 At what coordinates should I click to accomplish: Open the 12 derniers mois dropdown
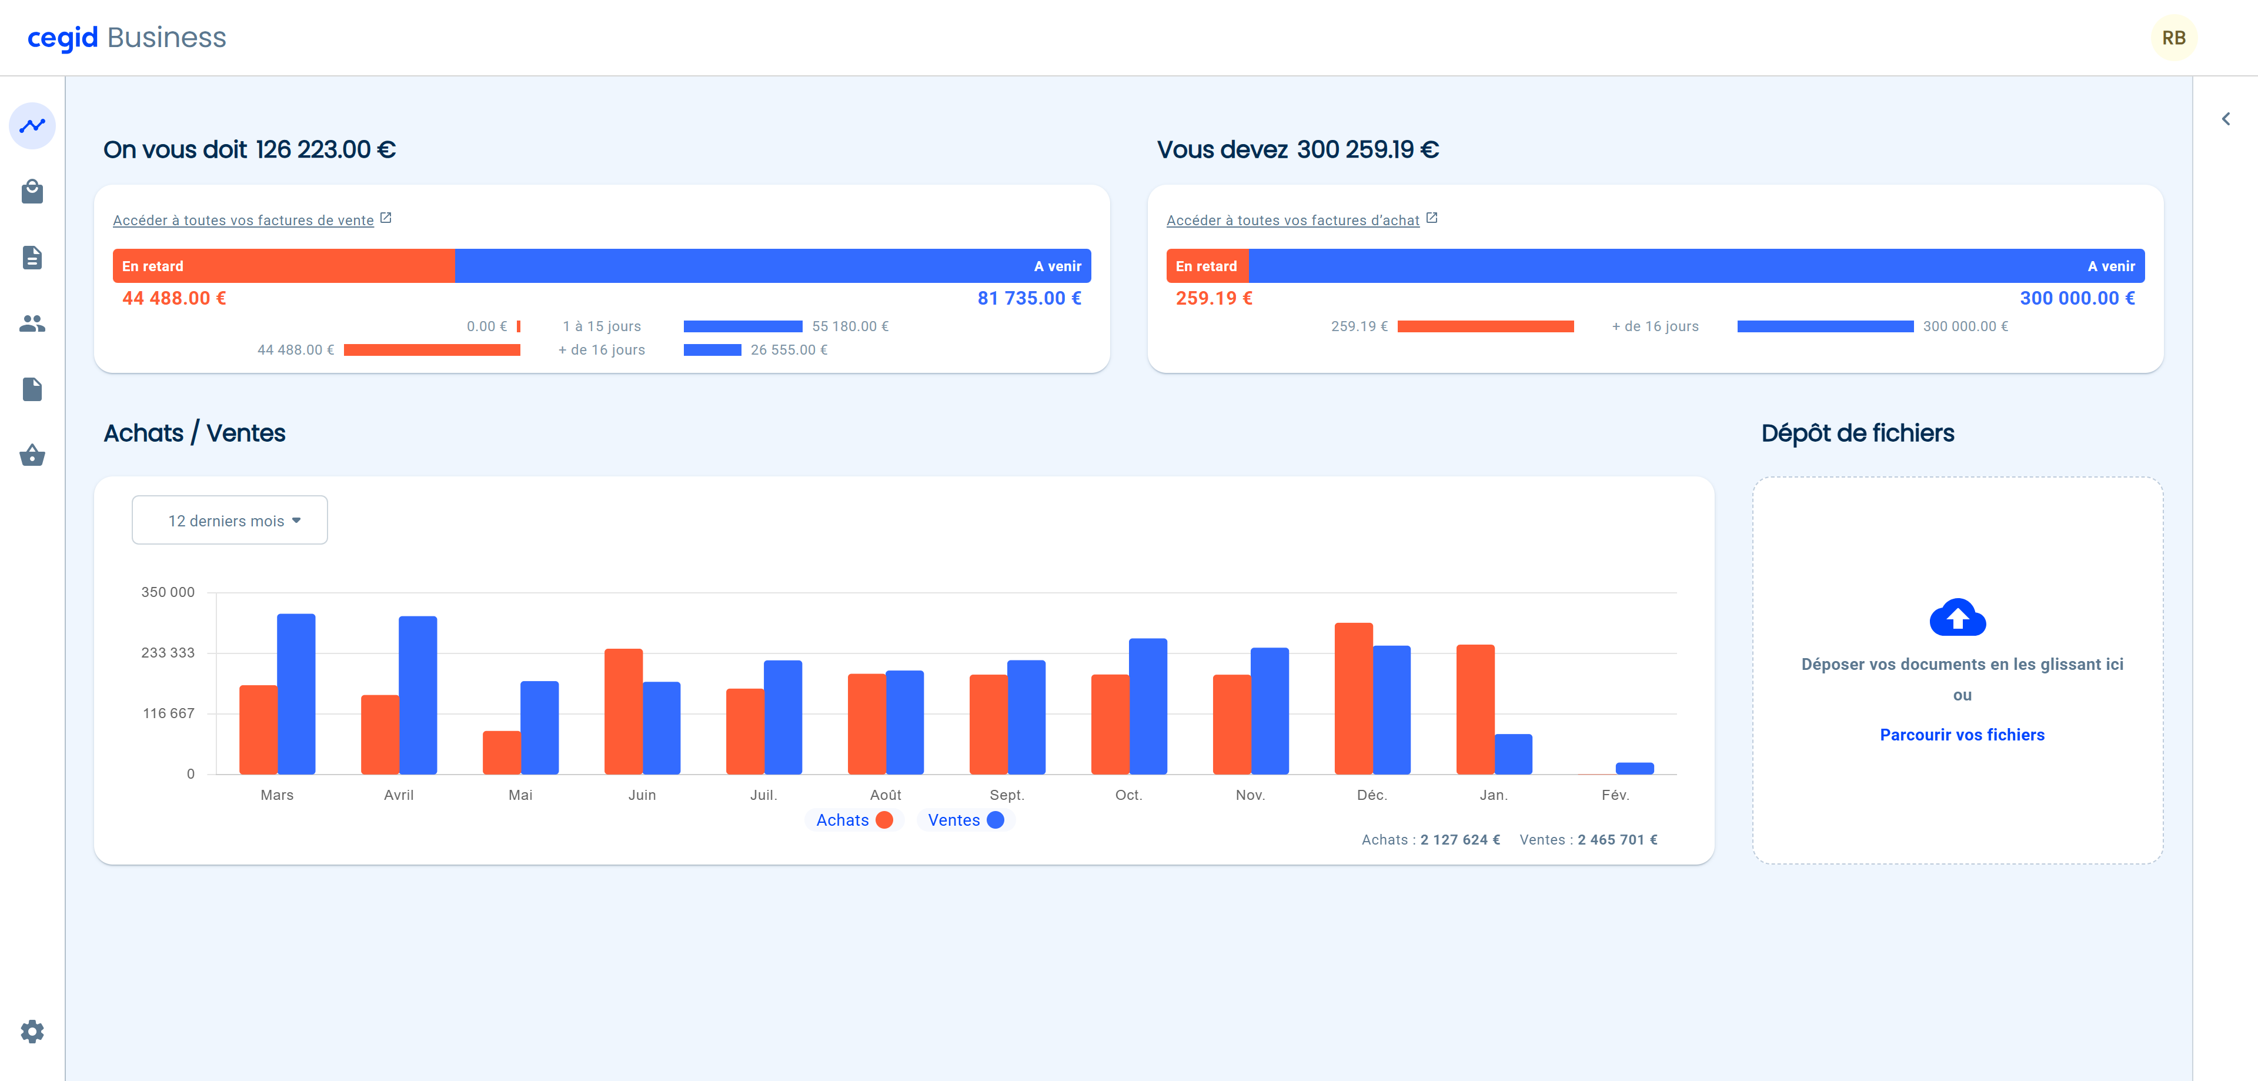[x=230, y=519]
